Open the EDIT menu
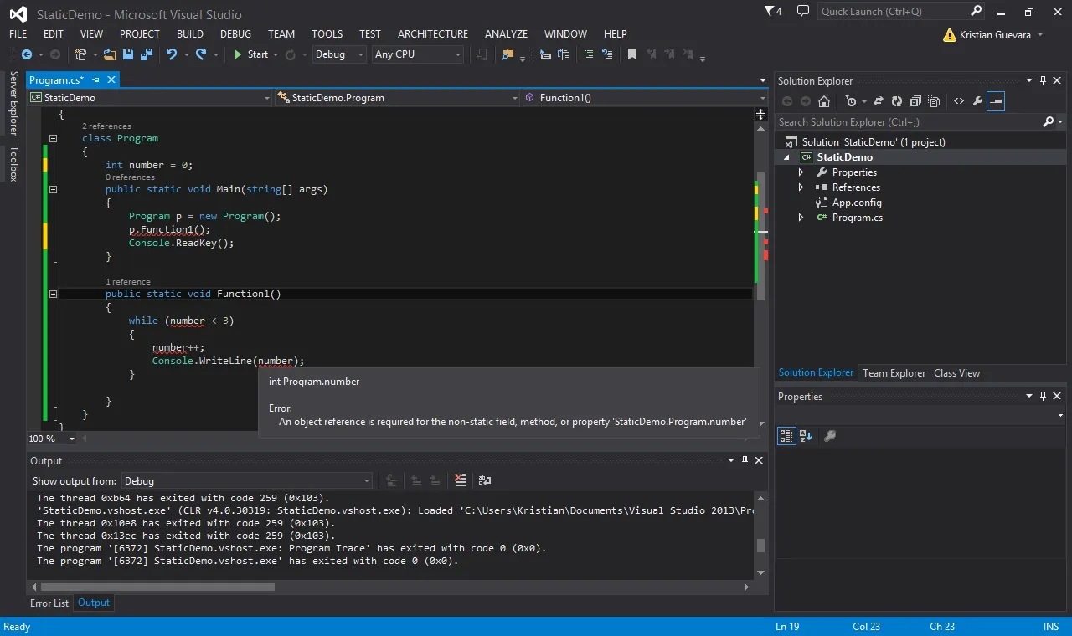Viewport: 1072px width, 636px height. pos(54,34)
